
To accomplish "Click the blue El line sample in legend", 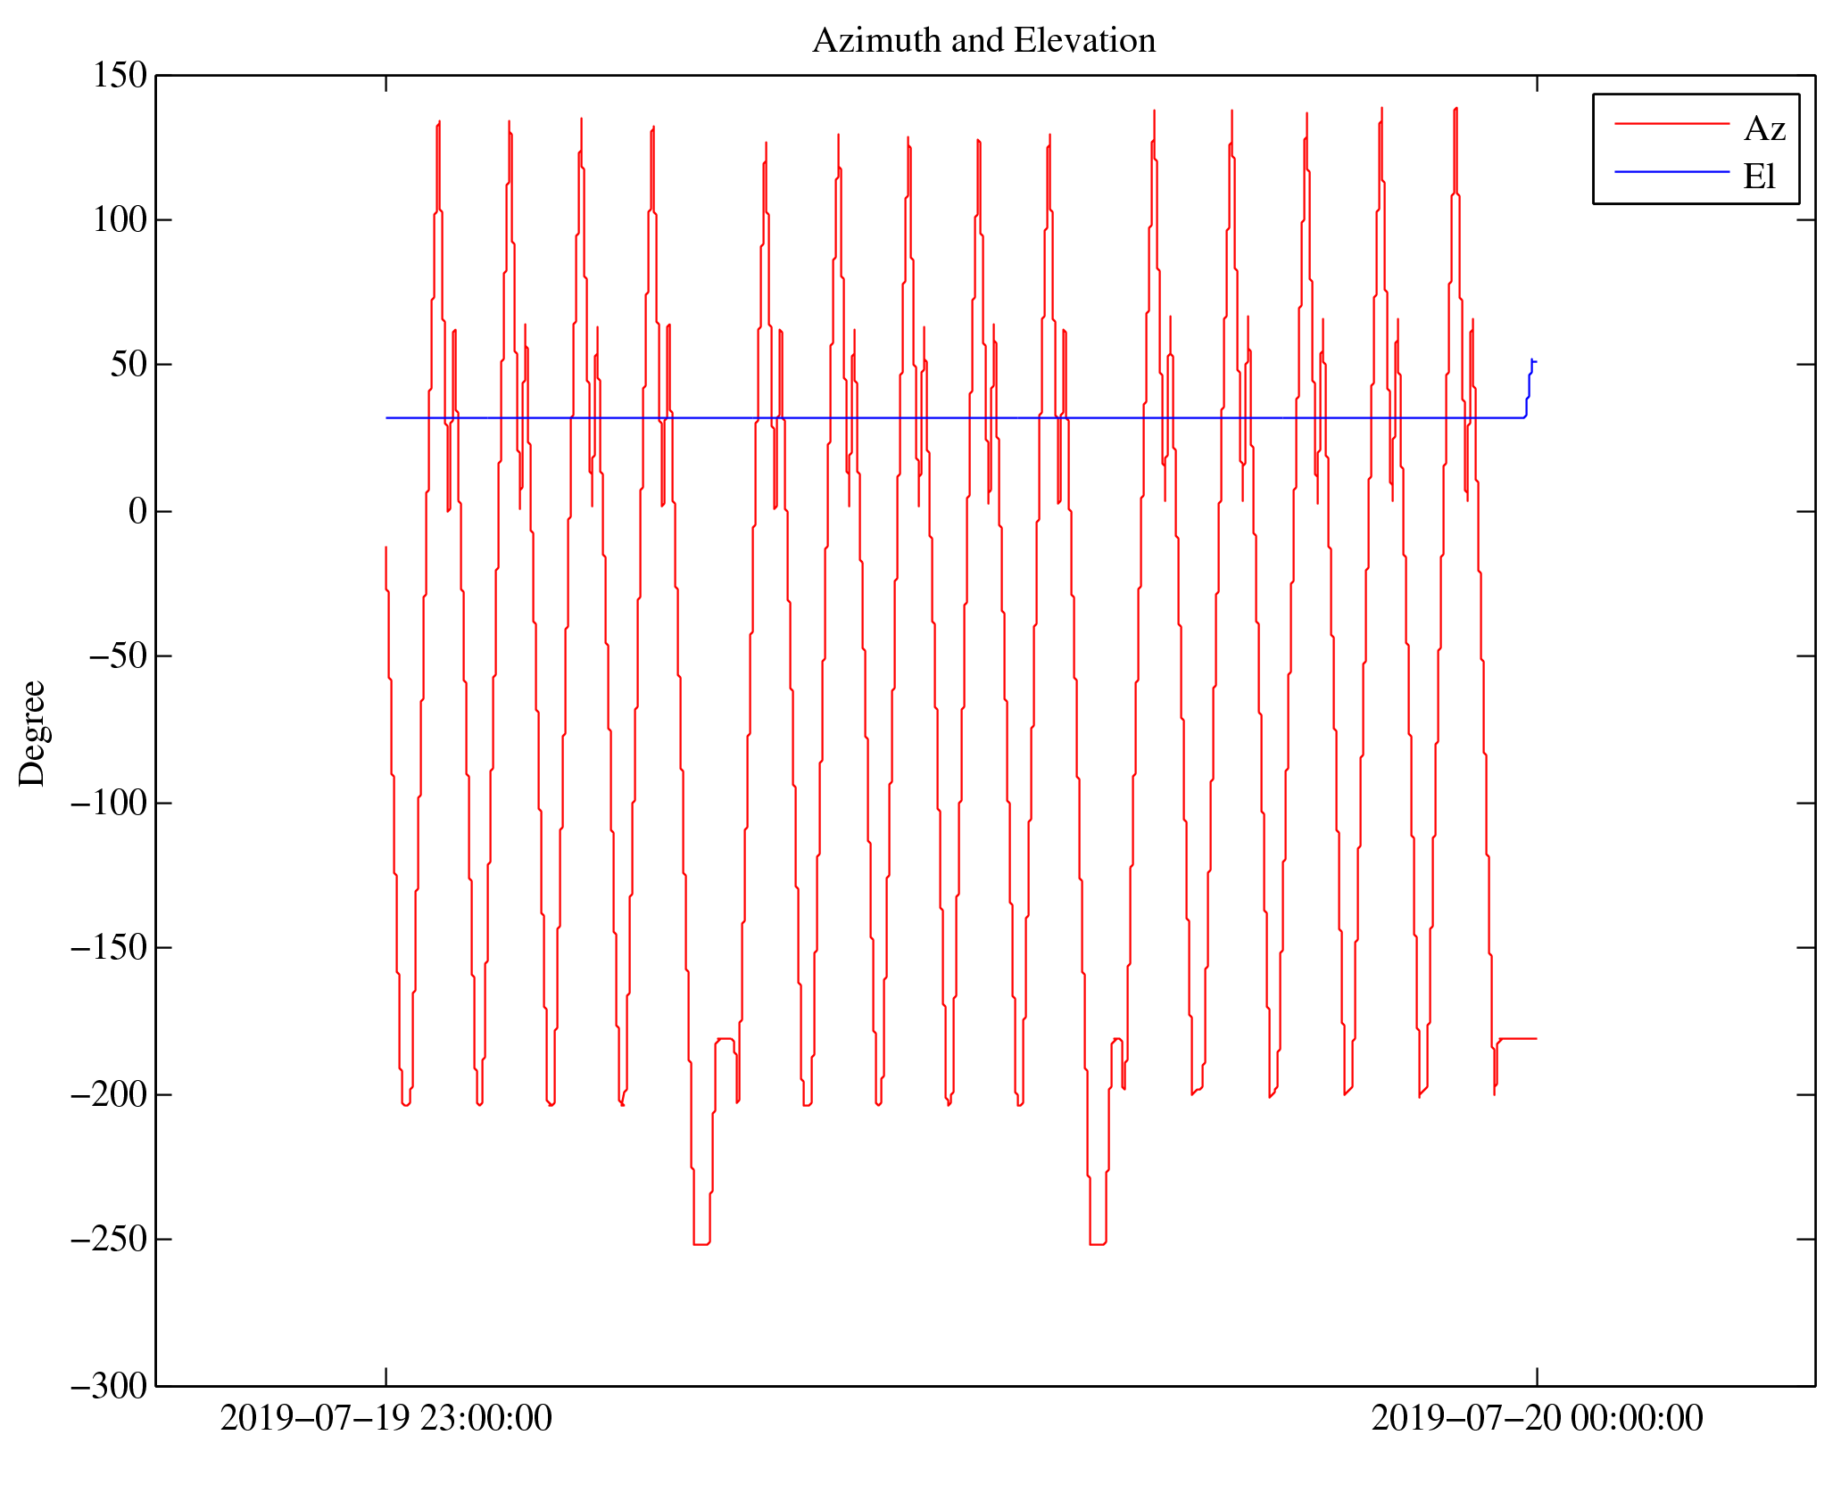I will click(x=1671, y=171).
